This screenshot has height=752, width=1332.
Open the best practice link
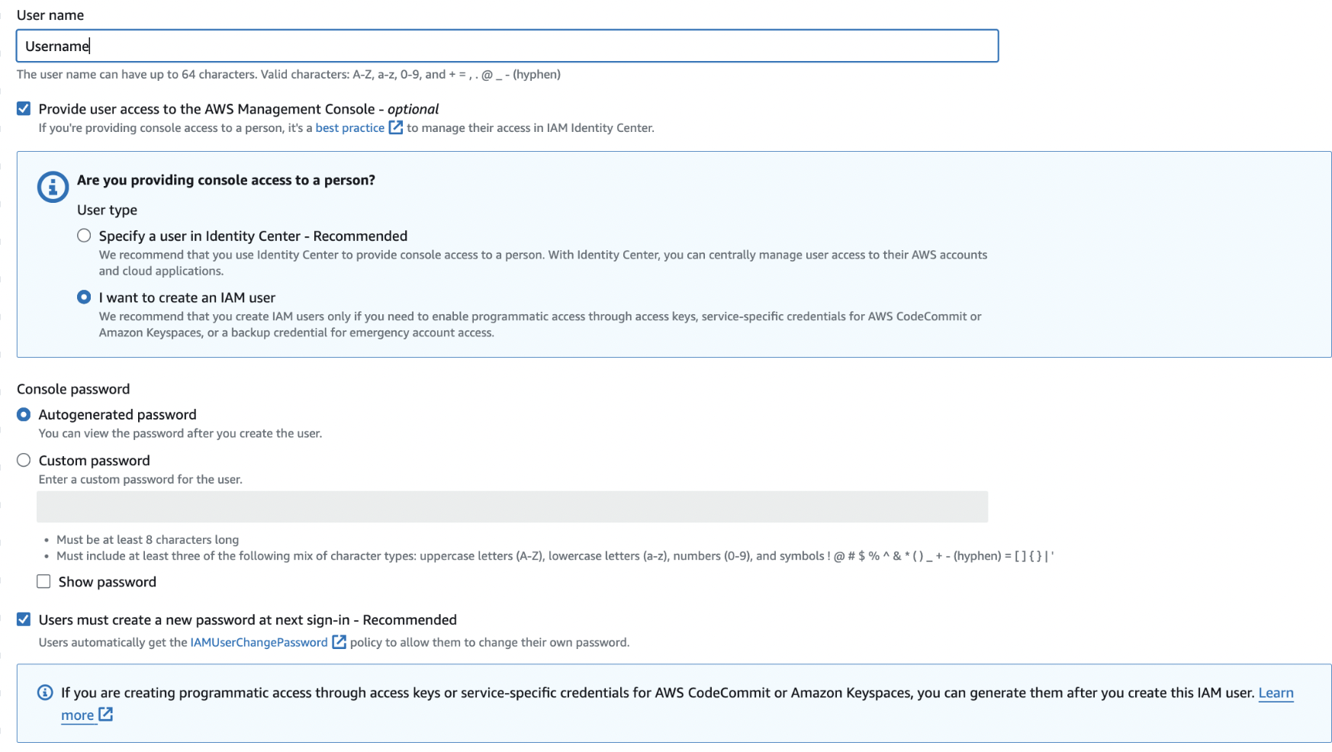(x=350, y=128)
